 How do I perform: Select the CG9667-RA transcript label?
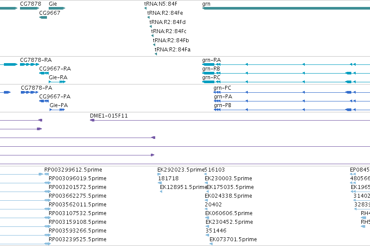point(55,68)
